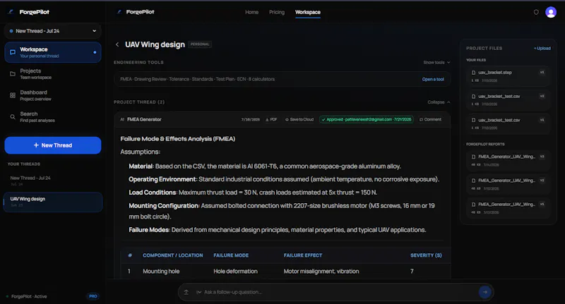Click the 'UAV Wing design' page title

(155, 44)
